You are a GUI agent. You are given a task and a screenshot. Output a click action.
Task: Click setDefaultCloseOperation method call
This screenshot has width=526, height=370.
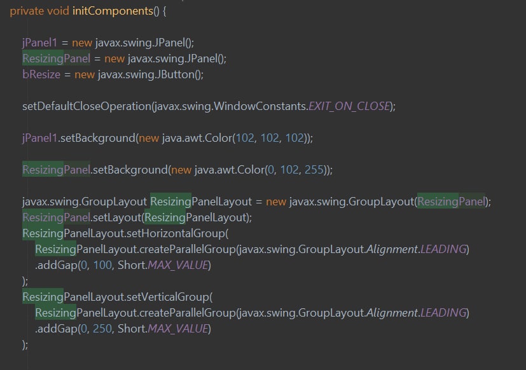click(x=87, y=106)
